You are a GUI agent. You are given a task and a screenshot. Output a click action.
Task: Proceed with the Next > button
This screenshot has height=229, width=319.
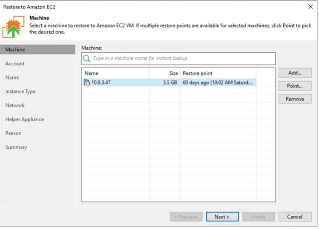pyautogui.click(x=222, y=217)
